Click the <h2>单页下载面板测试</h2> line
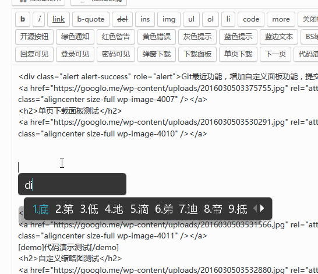Screen dimensions: 318x274 pyautogui.click(x=70, y=111)
